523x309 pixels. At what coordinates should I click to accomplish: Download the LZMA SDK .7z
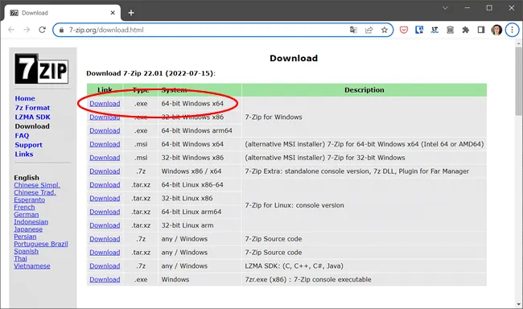point(105,266)
